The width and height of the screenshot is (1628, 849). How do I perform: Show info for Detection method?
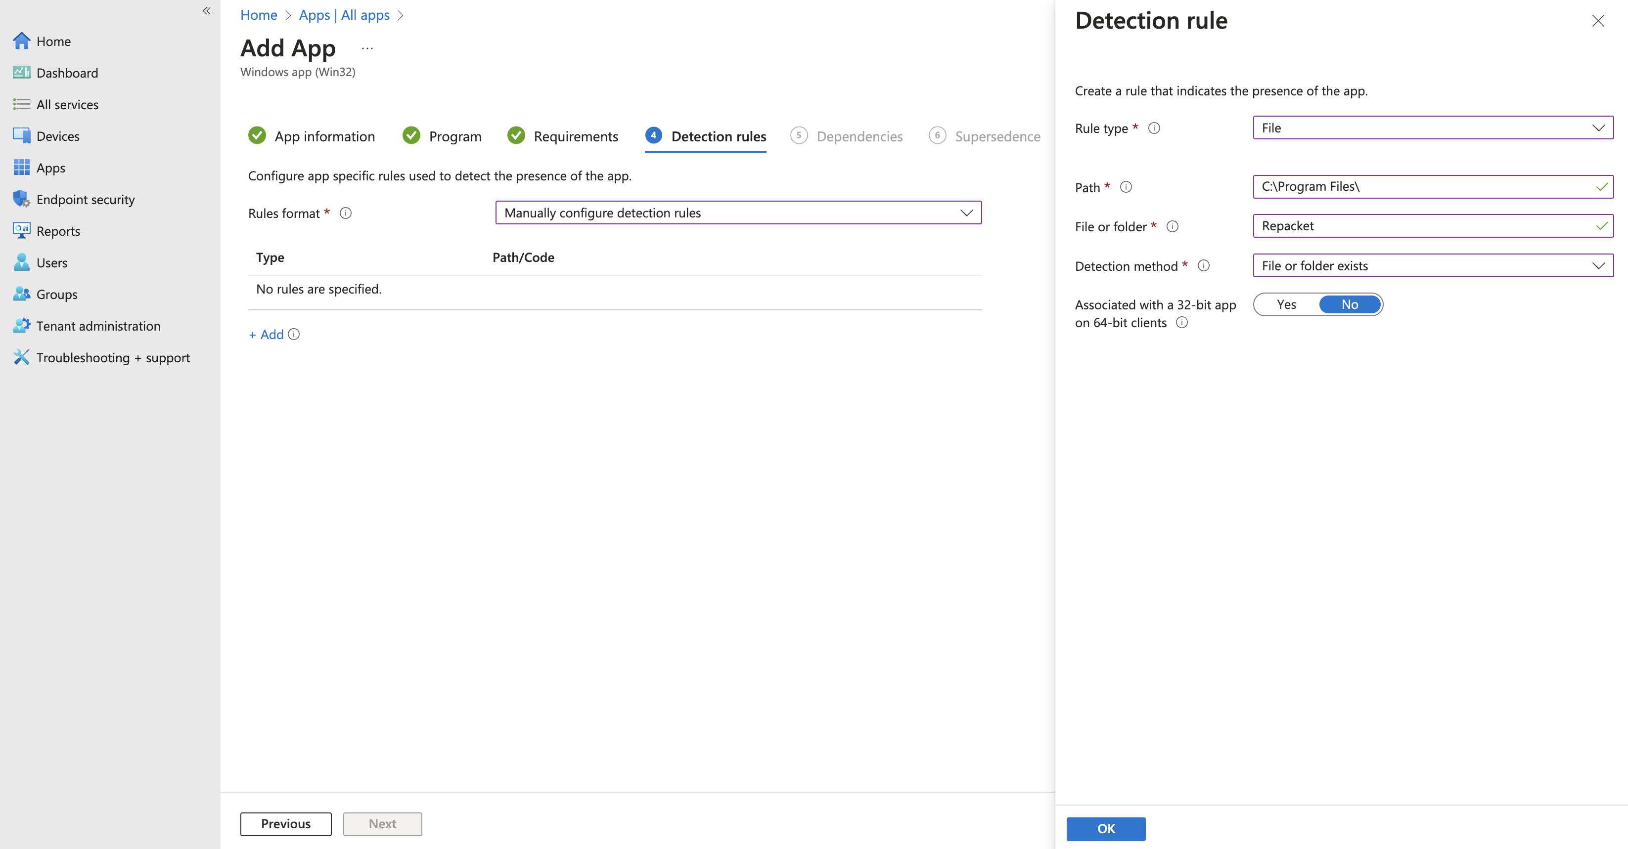click(x=1204, y=266)
